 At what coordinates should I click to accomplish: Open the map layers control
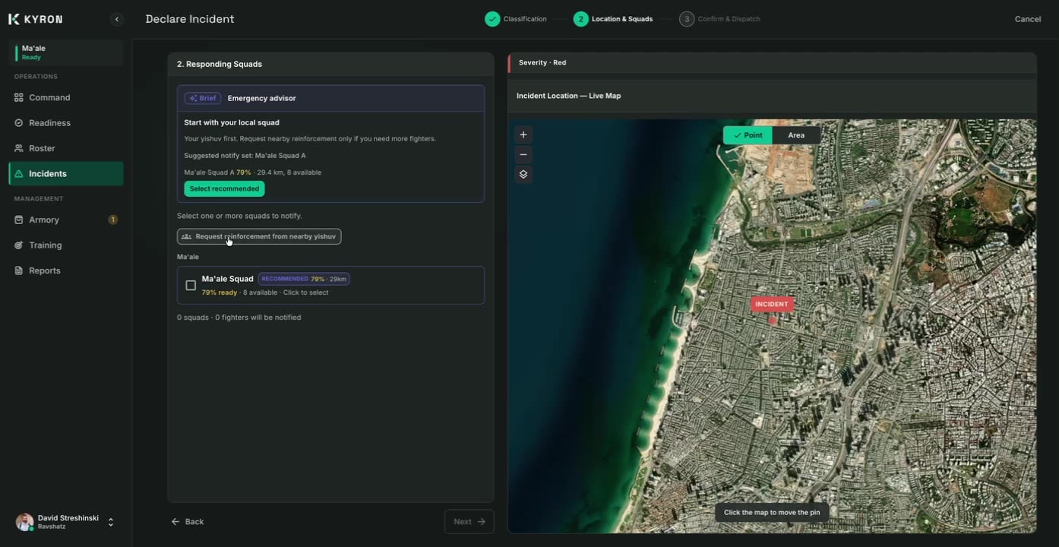coord(523,175)
